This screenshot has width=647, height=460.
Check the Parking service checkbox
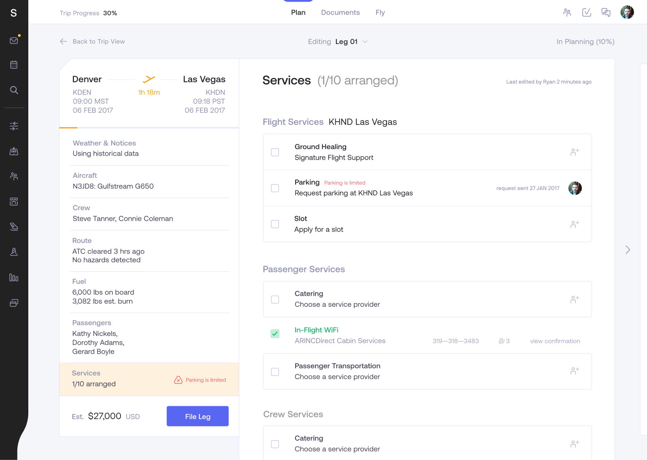pos(275,188)
